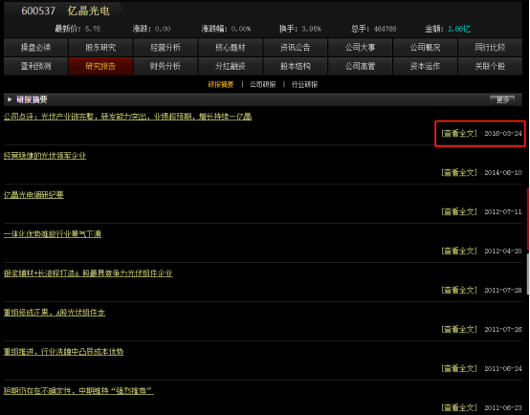Click the 总手 value 464768
The image size is (530, 415).
pos(385,29)
